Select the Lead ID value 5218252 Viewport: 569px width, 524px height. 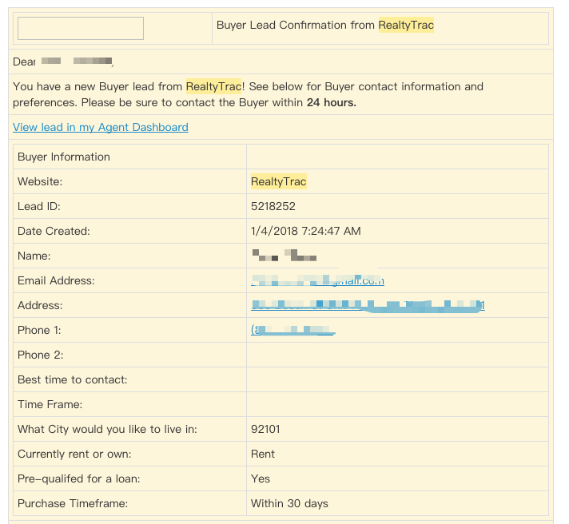tap(273, 206)
